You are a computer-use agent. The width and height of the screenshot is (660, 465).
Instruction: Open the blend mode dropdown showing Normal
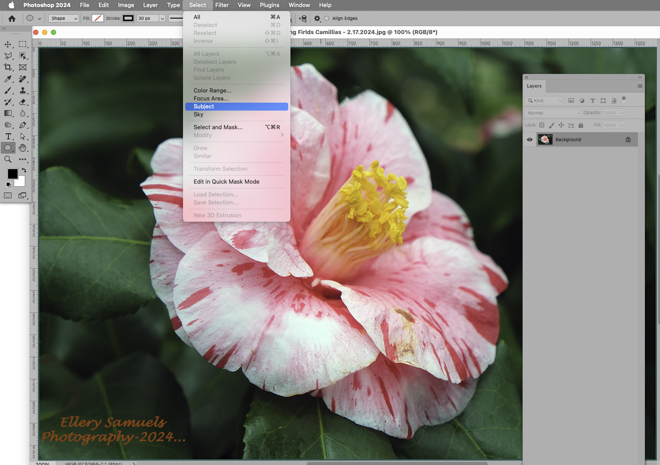[x=553, y=113]
